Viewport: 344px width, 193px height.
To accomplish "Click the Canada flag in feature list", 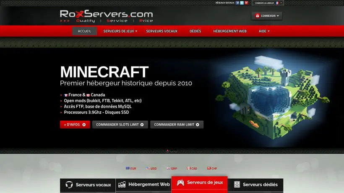I will [x=88, y=95].
